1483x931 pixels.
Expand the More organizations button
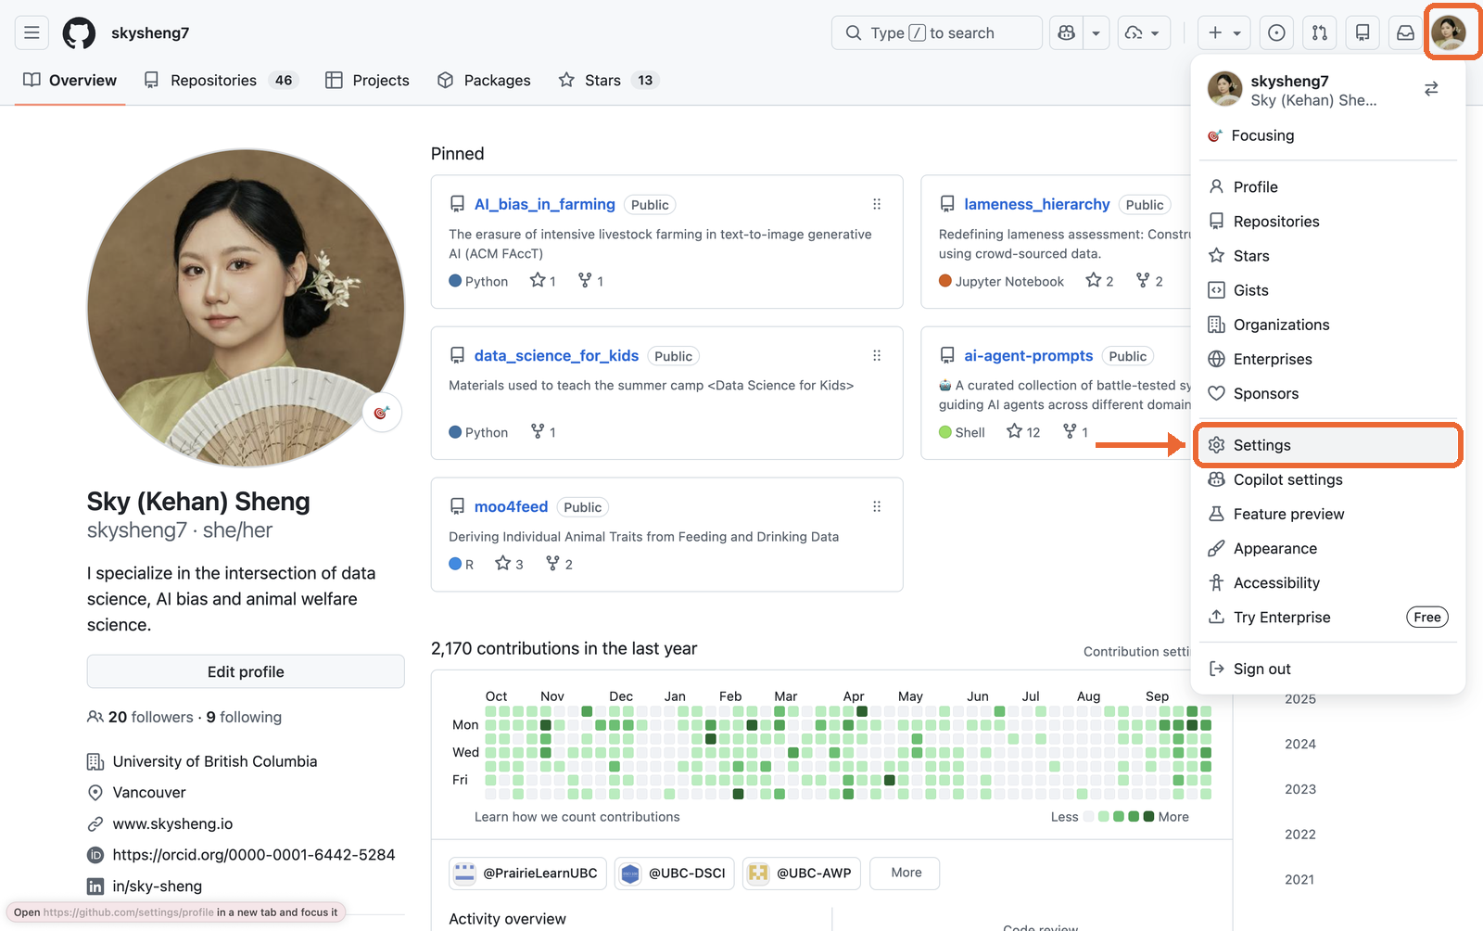point(906,873)
